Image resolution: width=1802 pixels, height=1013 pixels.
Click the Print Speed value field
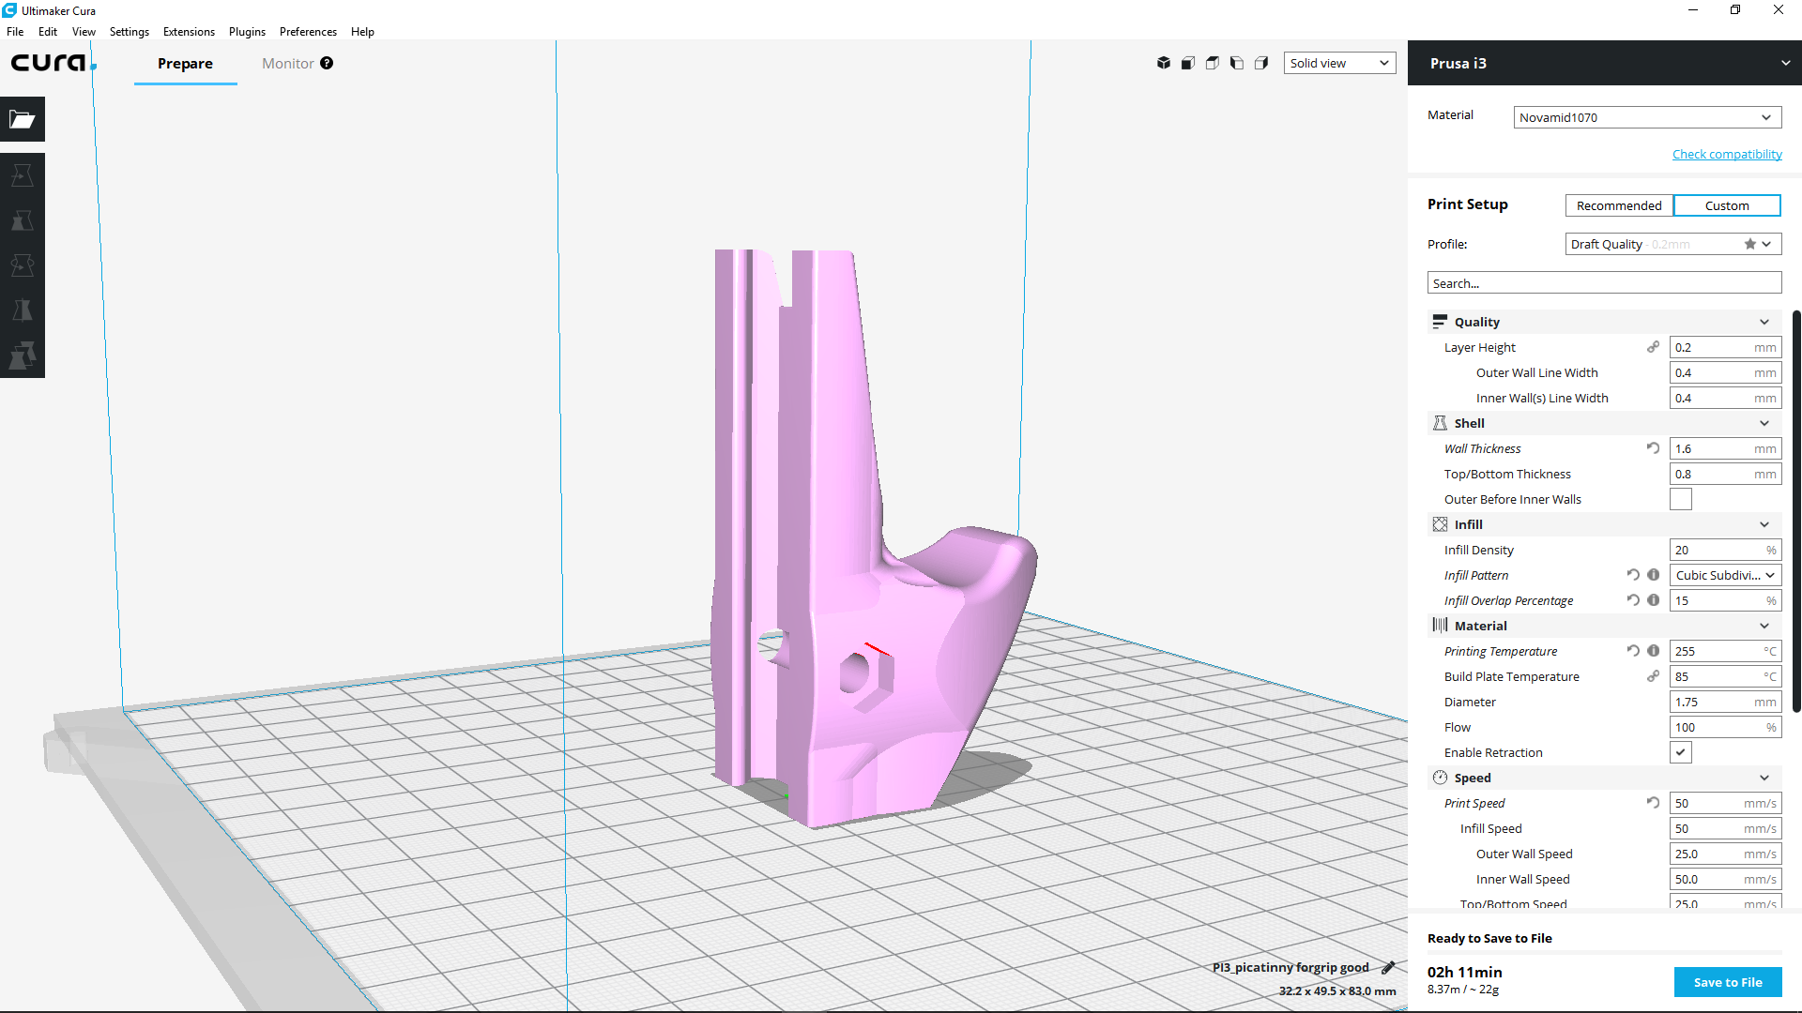[x=1725, y=803]
